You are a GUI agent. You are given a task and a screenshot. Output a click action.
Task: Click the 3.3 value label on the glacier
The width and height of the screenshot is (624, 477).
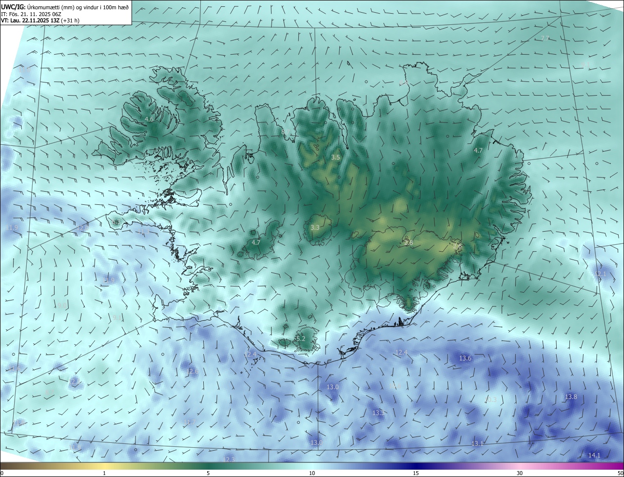[x=315, y=227]
